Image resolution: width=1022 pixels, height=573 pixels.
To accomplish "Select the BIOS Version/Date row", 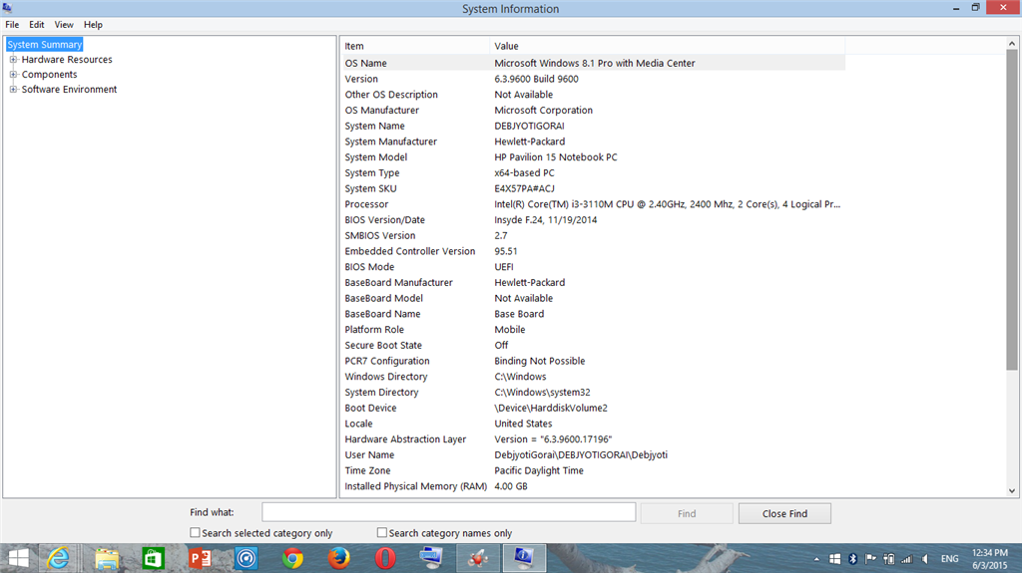I will (x=593, y=219).
